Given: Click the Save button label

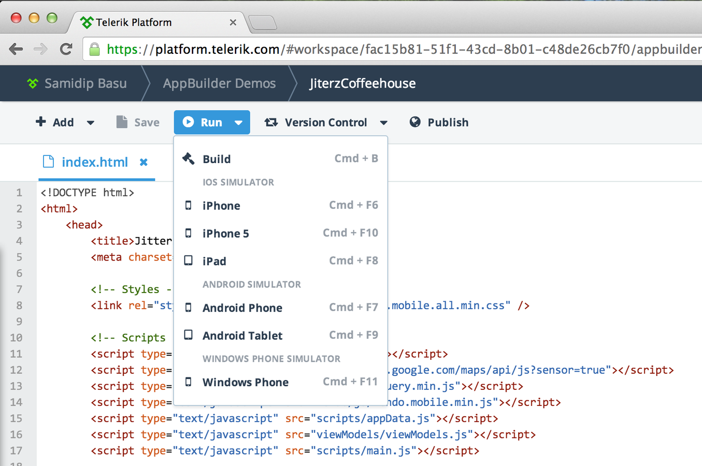Looking at the screenshot, I should click(147, 122).
